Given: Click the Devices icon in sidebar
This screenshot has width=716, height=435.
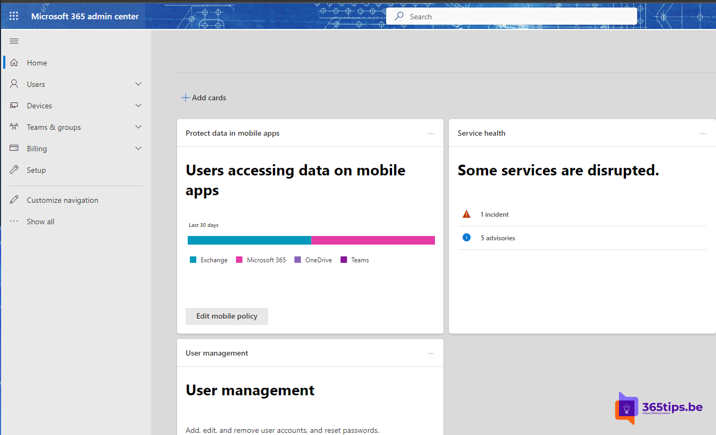Looking at the screenshot, I should pyautogui.click(x=14, y=106).
